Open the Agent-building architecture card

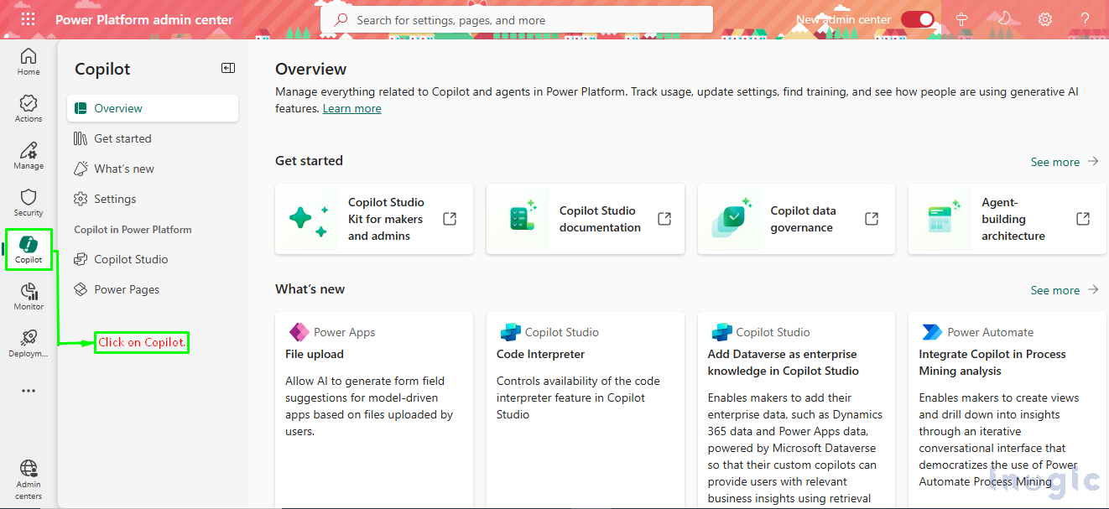1007,219
